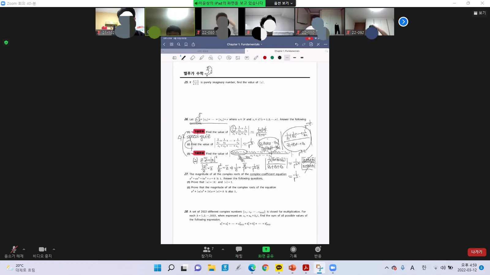Go back from the Chapter 1 document

[x=164, y=44]
